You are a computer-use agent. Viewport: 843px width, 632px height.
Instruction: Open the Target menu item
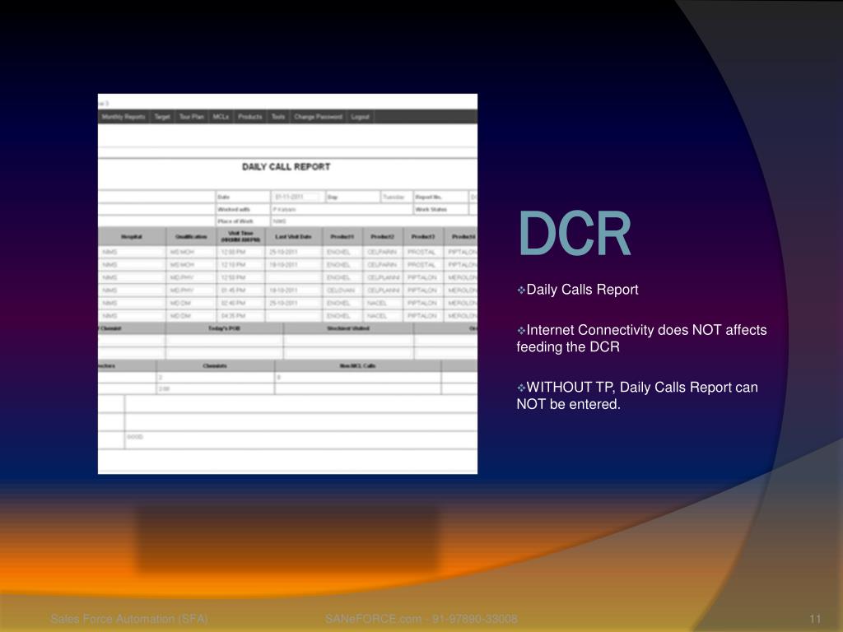tap(162, 117)
